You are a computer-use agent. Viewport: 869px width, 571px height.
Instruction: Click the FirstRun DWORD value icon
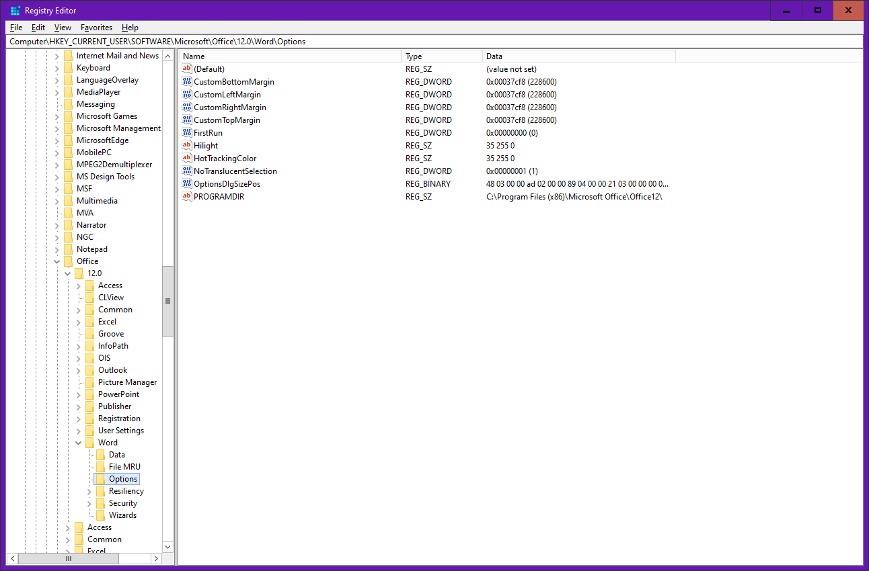187,133
